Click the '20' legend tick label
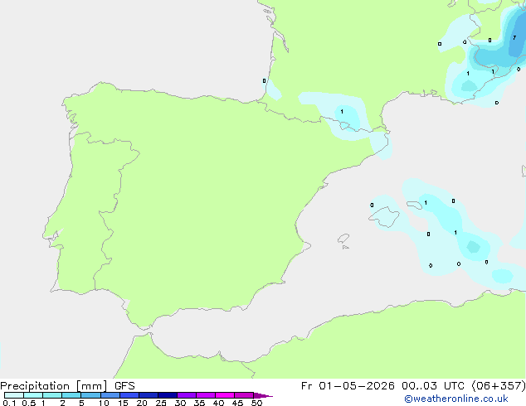The image size is (526, 406). pyautogui.click(x=142, y=403)
